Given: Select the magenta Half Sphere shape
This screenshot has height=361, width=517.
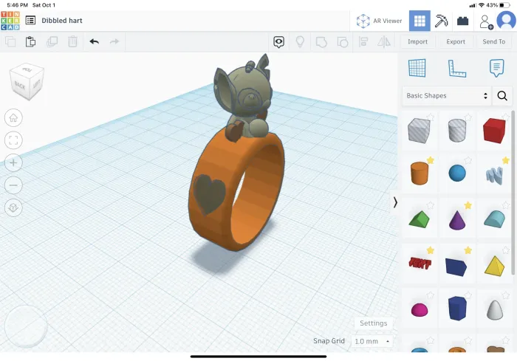Looking at the screenshot, I should click(420, 310).
